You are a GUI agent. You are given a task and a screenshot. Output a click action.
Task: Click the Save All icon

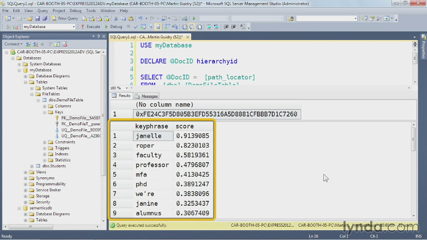click(x=44, y=19)
